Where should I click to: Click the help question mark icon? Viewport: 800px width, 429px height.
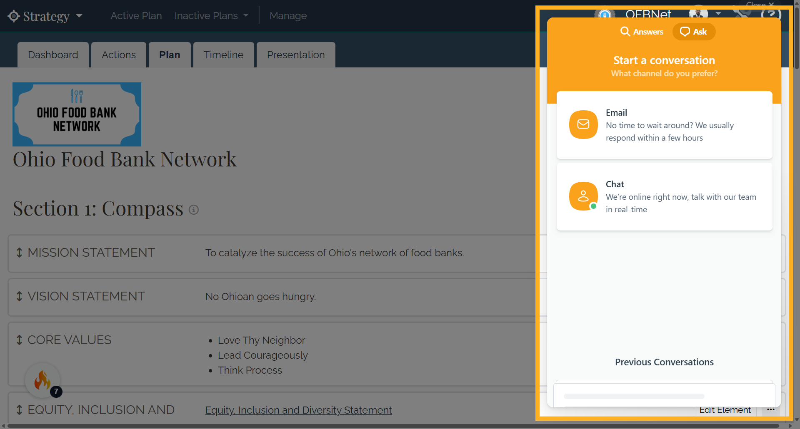(x=771, y=14)
